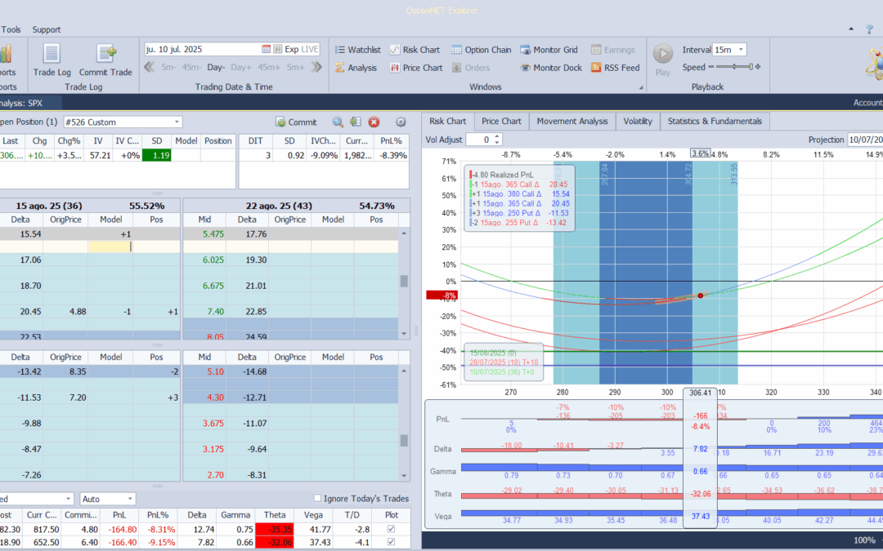Open the dropdown left of Auto
The image size is (883, 551).
(68, 499)
